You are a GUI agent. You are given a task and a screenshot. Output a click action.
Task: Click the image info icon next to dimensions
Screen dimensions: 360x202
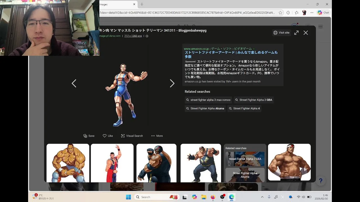tap(147, 36)
